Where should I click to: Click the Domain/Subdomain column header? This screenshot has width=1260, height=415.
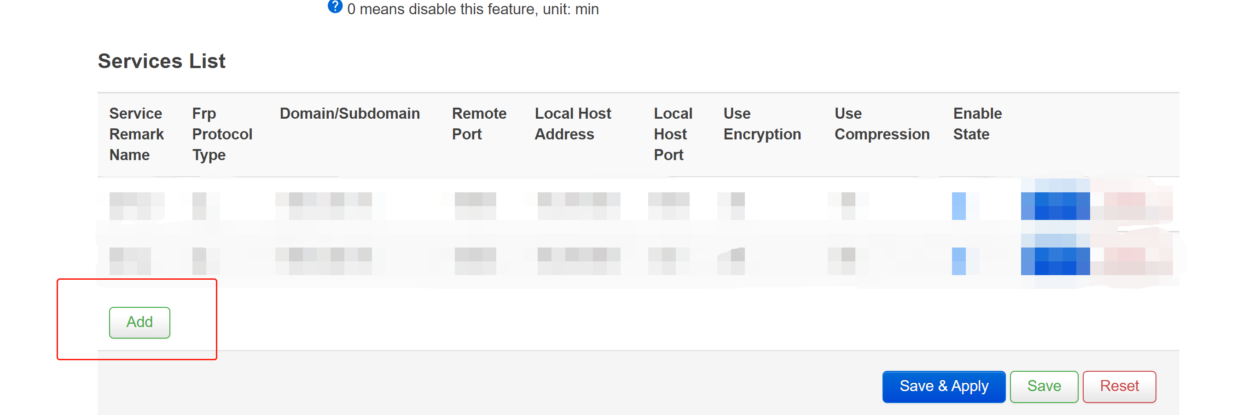tap(349, 113)
